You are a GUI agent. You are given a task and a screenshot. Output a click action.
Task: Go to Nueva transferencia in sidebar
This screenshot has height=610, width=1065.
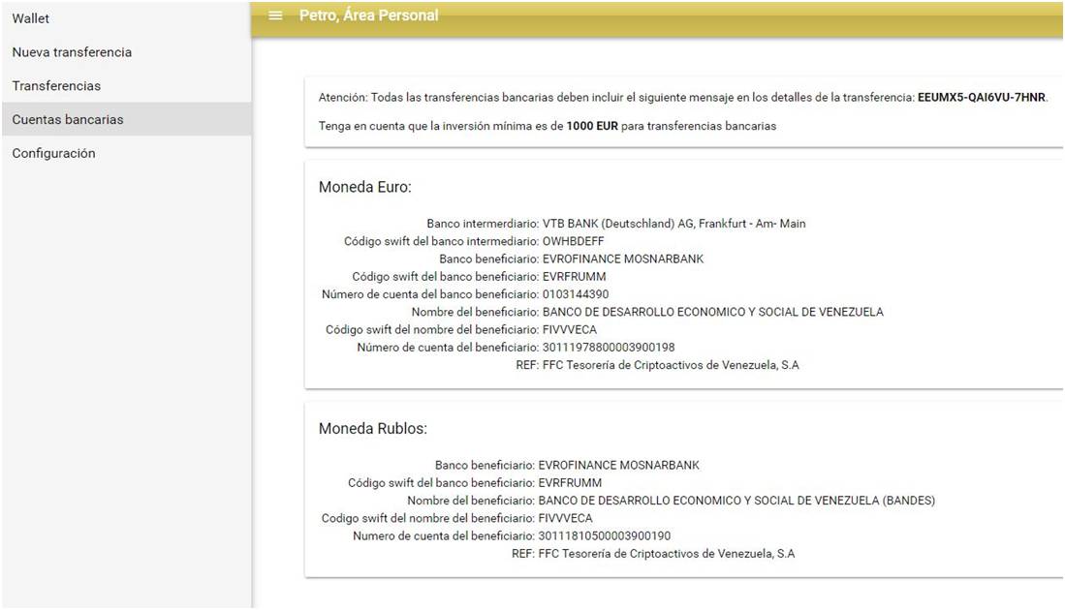[x=72, y=52]
